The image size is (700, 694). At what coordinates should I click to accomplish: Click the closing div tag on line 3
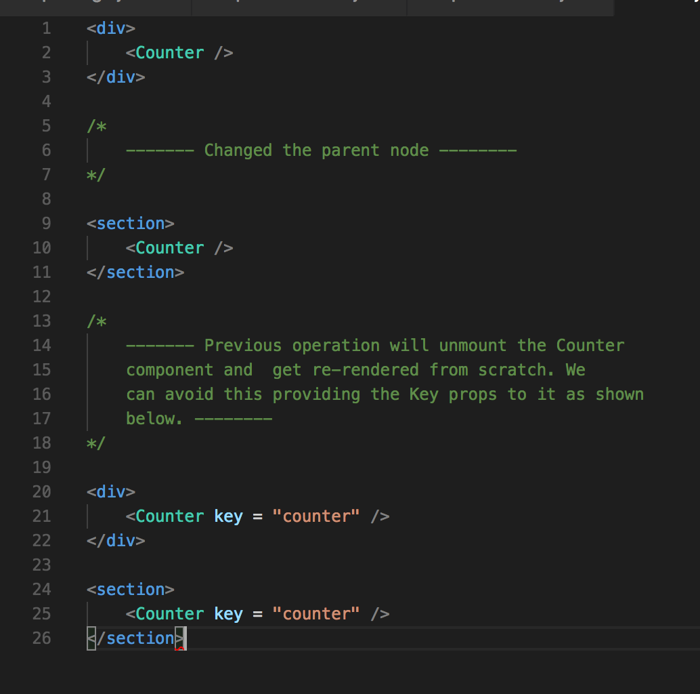pyautogui.click(x=115, y=77)
